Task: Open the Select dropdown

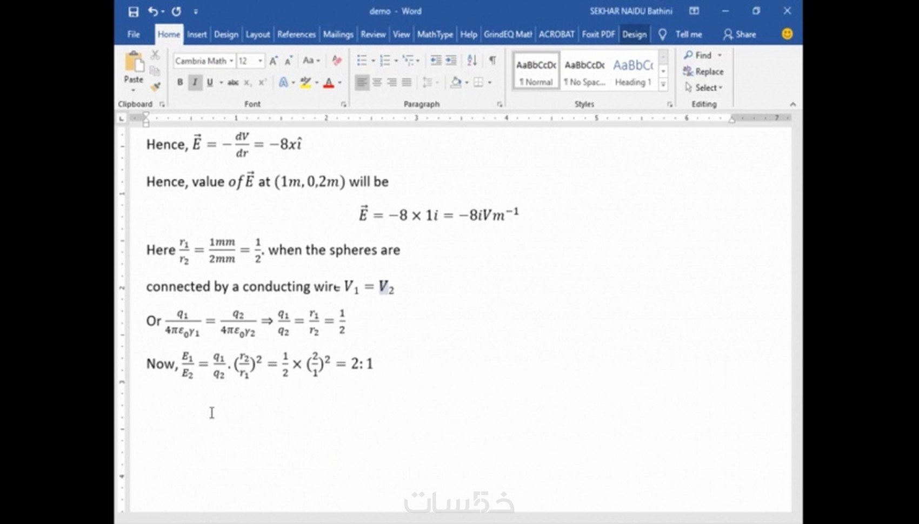Action: coord(703,88)
